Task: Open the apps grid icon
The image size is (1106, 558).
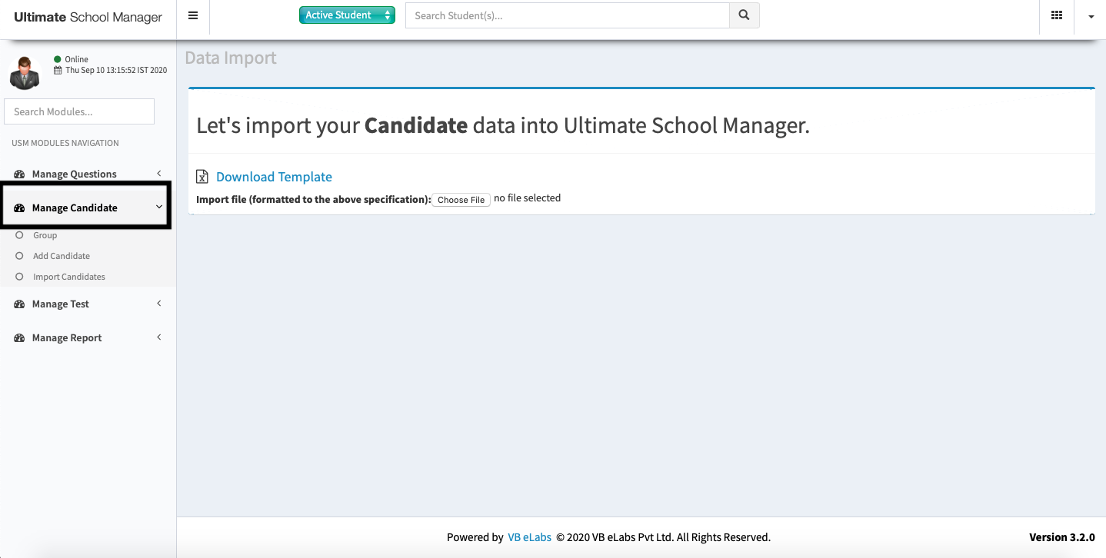Action: pos(1057,15)
